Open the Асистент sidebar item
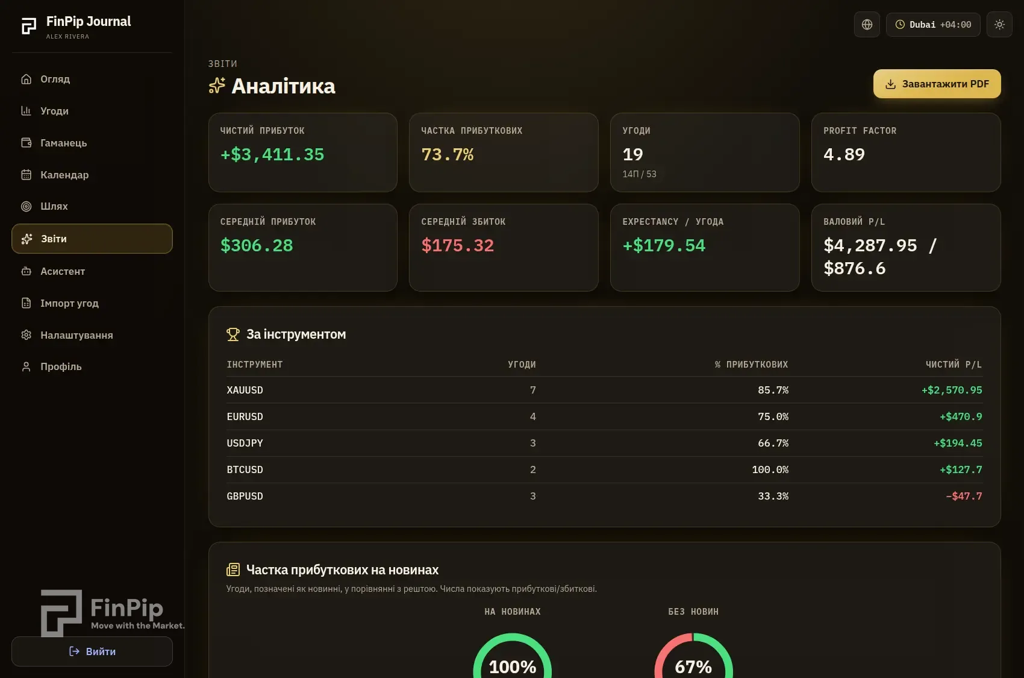1024x678 pixels. point(92,271)
